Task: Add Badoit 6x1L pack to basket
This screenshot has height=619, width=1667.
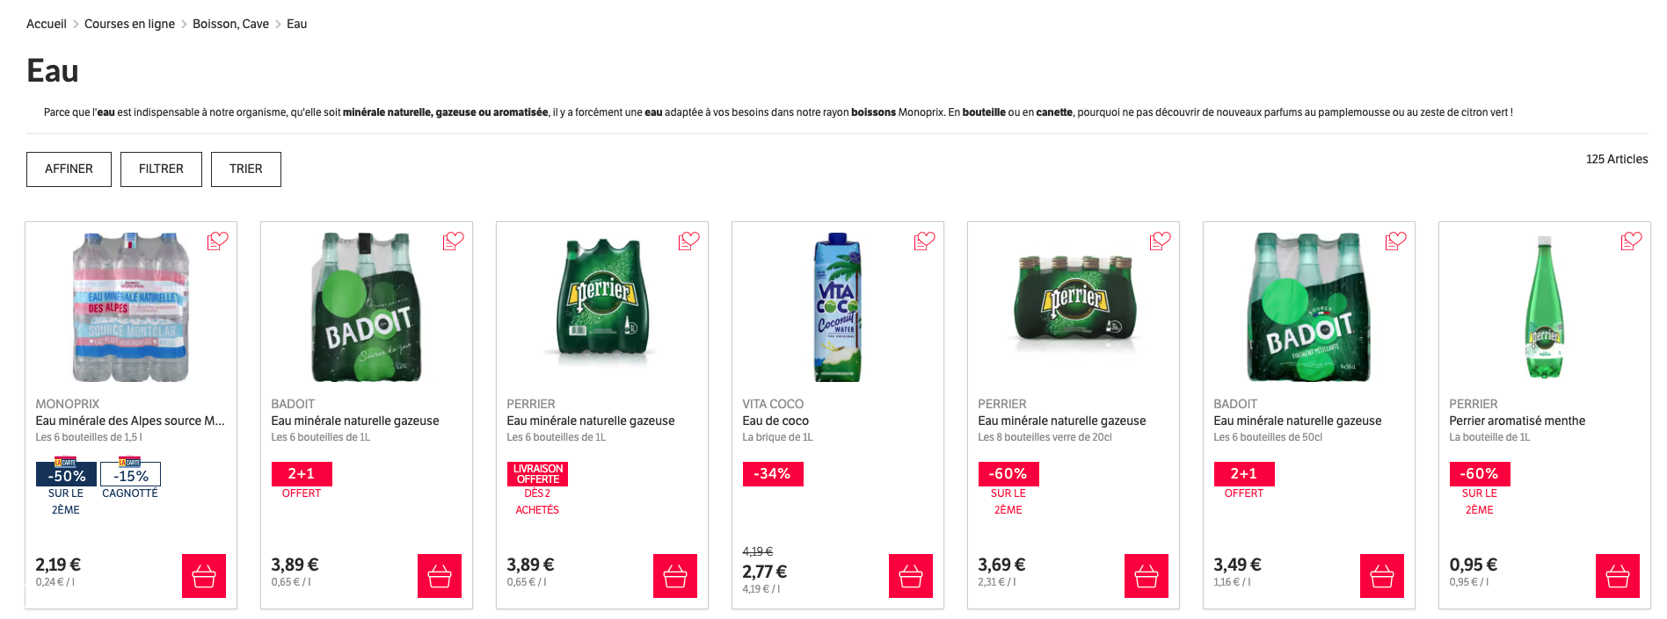Action: pos(440,576)
